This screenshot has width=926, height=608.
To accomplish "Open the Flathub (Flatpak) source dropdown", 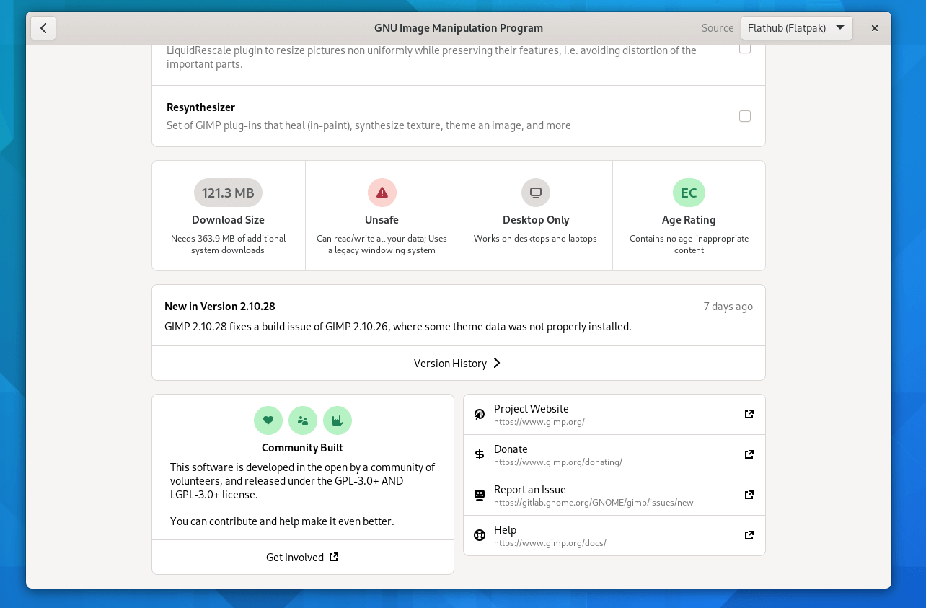I will pos(797,28).
